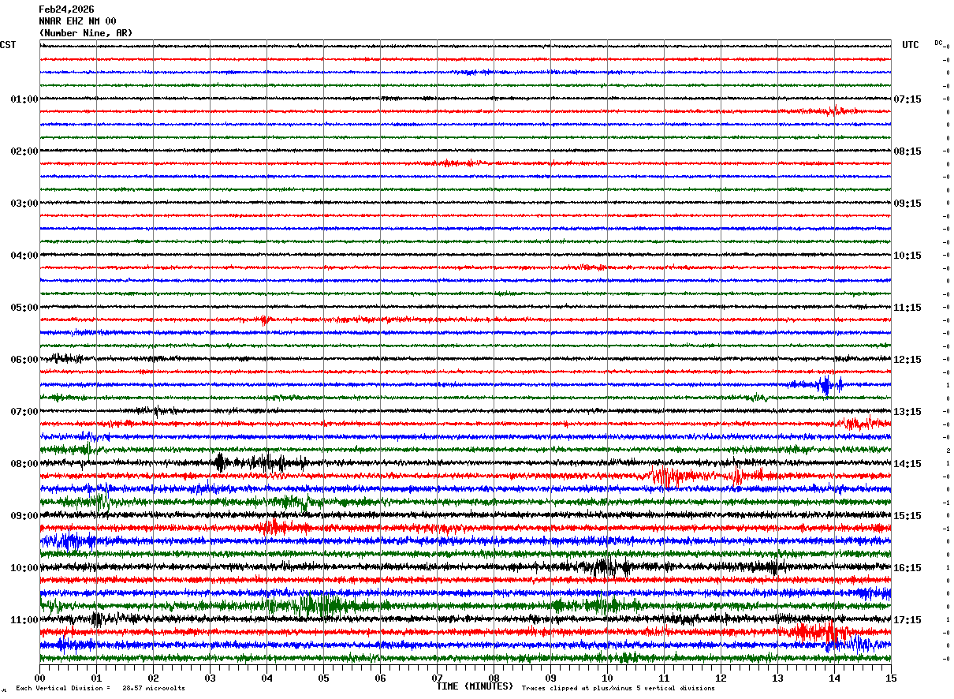
Task: Click the 15:15 UTC time label
Action: point(907,516)
